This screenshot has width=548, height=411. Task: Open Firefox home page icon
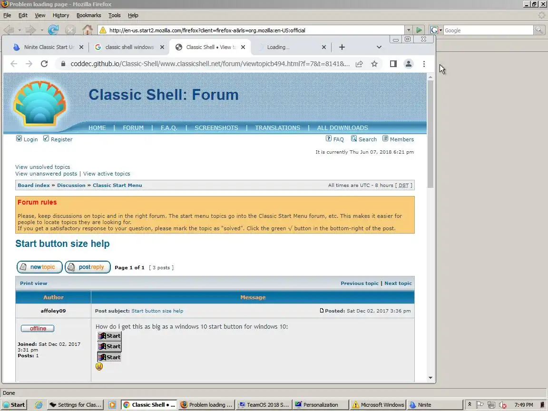(x=88, y=30)
